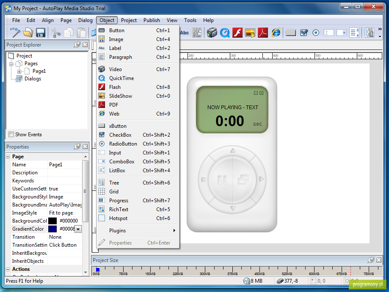Click the small square on the wheel's left side
The image size is (389, 292).
204,179
